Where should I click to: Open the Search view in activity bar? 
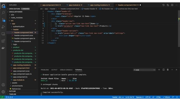(x=3, y=13)
